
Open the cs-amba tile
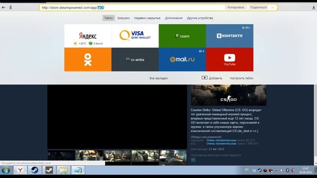(135, 59)
